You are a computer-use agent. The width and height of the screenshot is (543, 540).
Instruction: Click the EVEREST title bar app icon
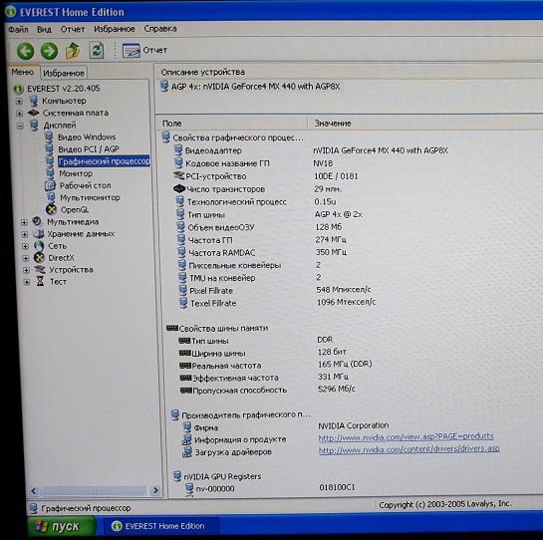(x=11, y=11)
